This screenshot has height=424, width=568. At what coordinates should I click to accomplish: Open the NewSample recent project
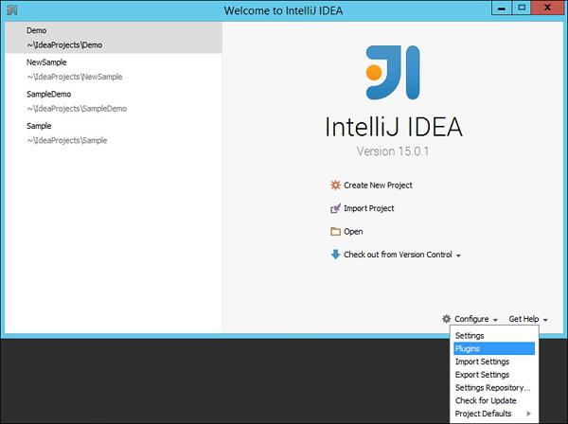[114, 69]
